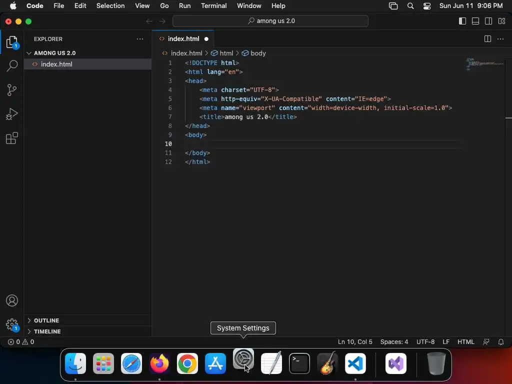Open editor more actions ellipsis
Image resolution: width=512 pixels, height=384 pixels.
(500, 39)
